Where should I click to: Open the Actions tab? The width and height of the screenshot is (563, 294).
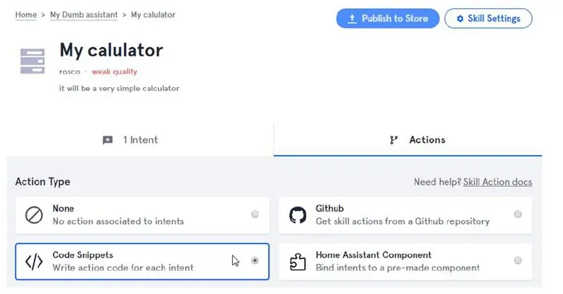click(x=407, y=140)
